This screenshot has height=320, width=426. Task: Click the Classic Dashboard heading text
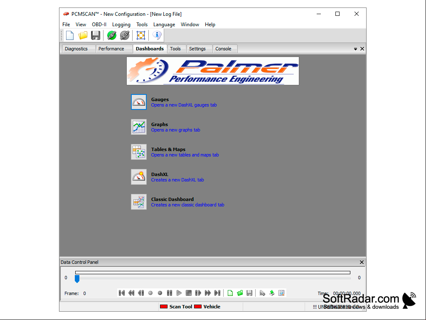point(172,199)
